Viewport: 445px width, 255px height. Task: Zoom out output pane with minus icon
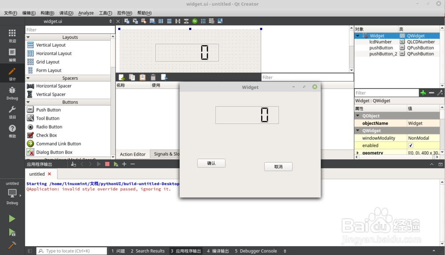[x=133, y=164]
